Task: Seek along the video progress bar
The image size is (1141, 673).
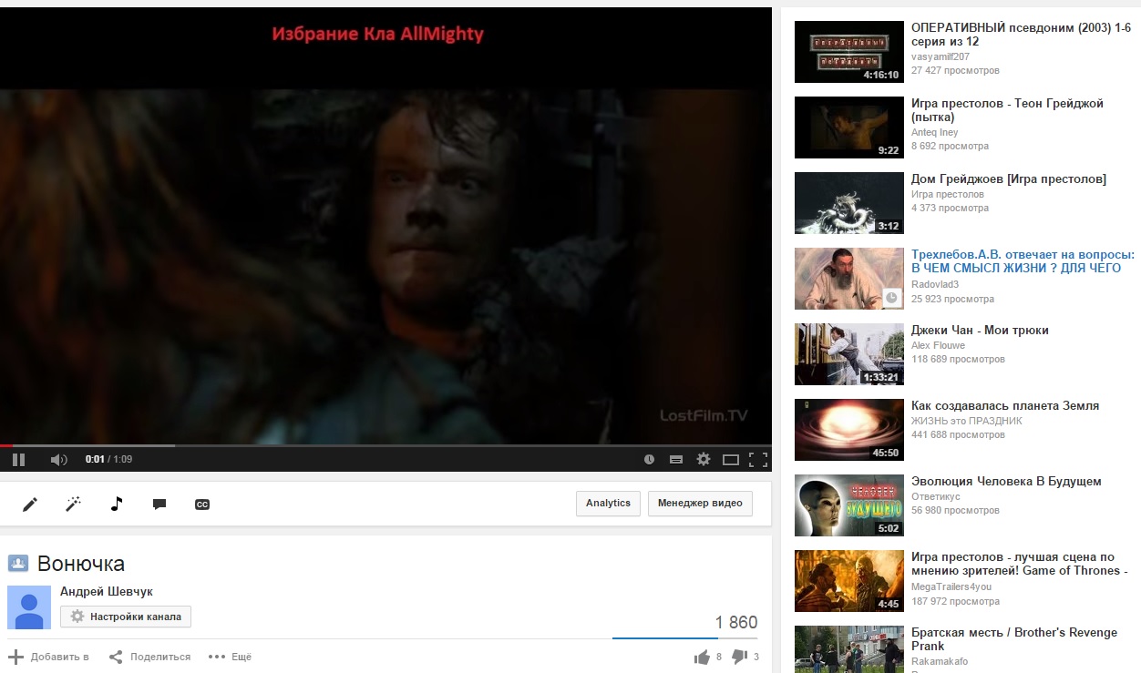Action: coord(385,445)
